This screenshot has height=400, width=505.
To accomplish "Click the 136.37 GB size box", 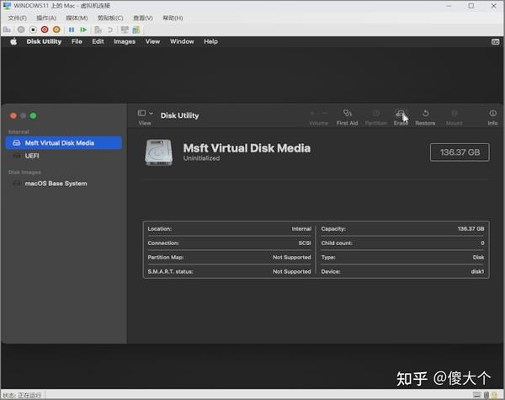I will (x=460, y=152).
